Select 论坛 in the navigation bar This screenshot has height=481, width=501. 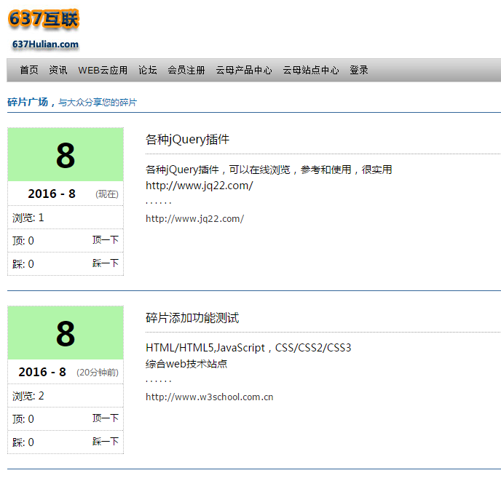point(148,71)
